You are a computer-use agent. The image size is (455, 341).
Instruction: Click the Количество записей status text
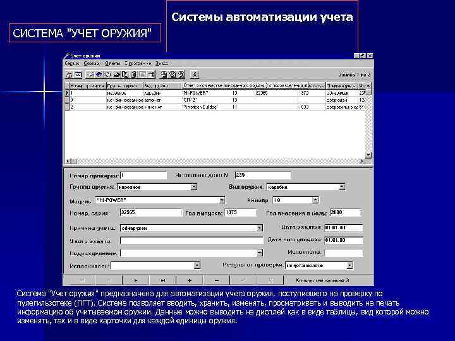322,280
